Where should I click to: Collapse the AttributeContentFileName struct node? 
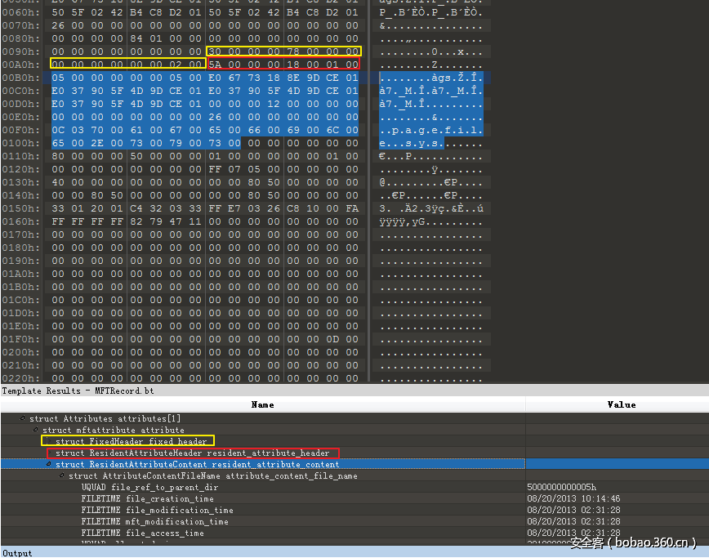point(62,476)
